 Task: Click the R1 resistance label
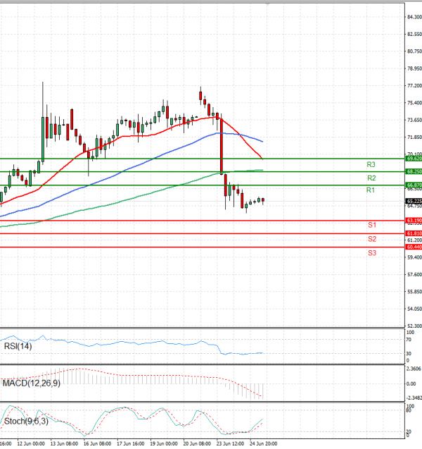point(371,190)
